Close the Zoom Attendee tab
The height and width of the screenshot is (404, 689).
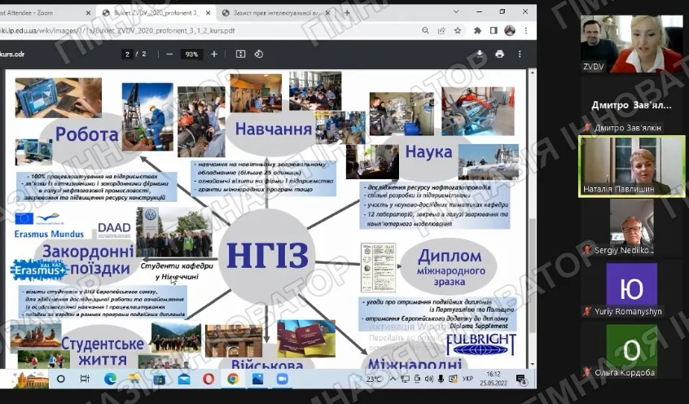(88, 13)
